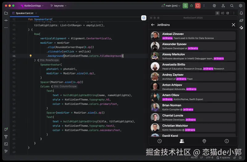Click the green Rerun button
Image resolution: width=247 pixels, height=162 pixels.
(x=185, y=6)
